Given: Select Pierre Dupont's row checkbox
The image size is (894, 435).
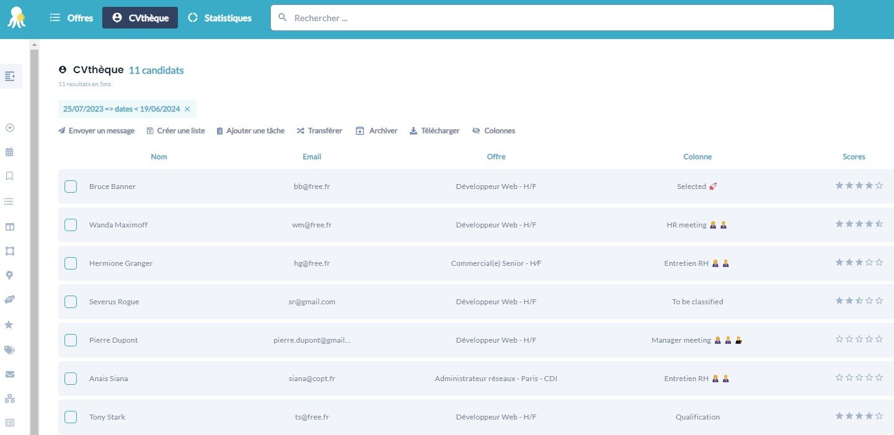Looking at the screenshot, I should [x=71, y=340].
